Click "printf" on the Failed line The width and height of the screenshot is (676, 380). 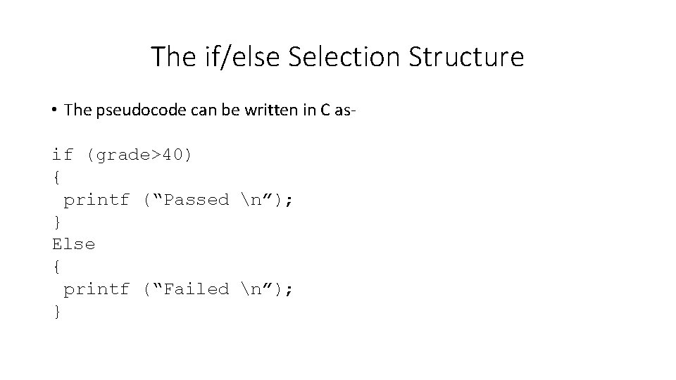pos(96,289)
